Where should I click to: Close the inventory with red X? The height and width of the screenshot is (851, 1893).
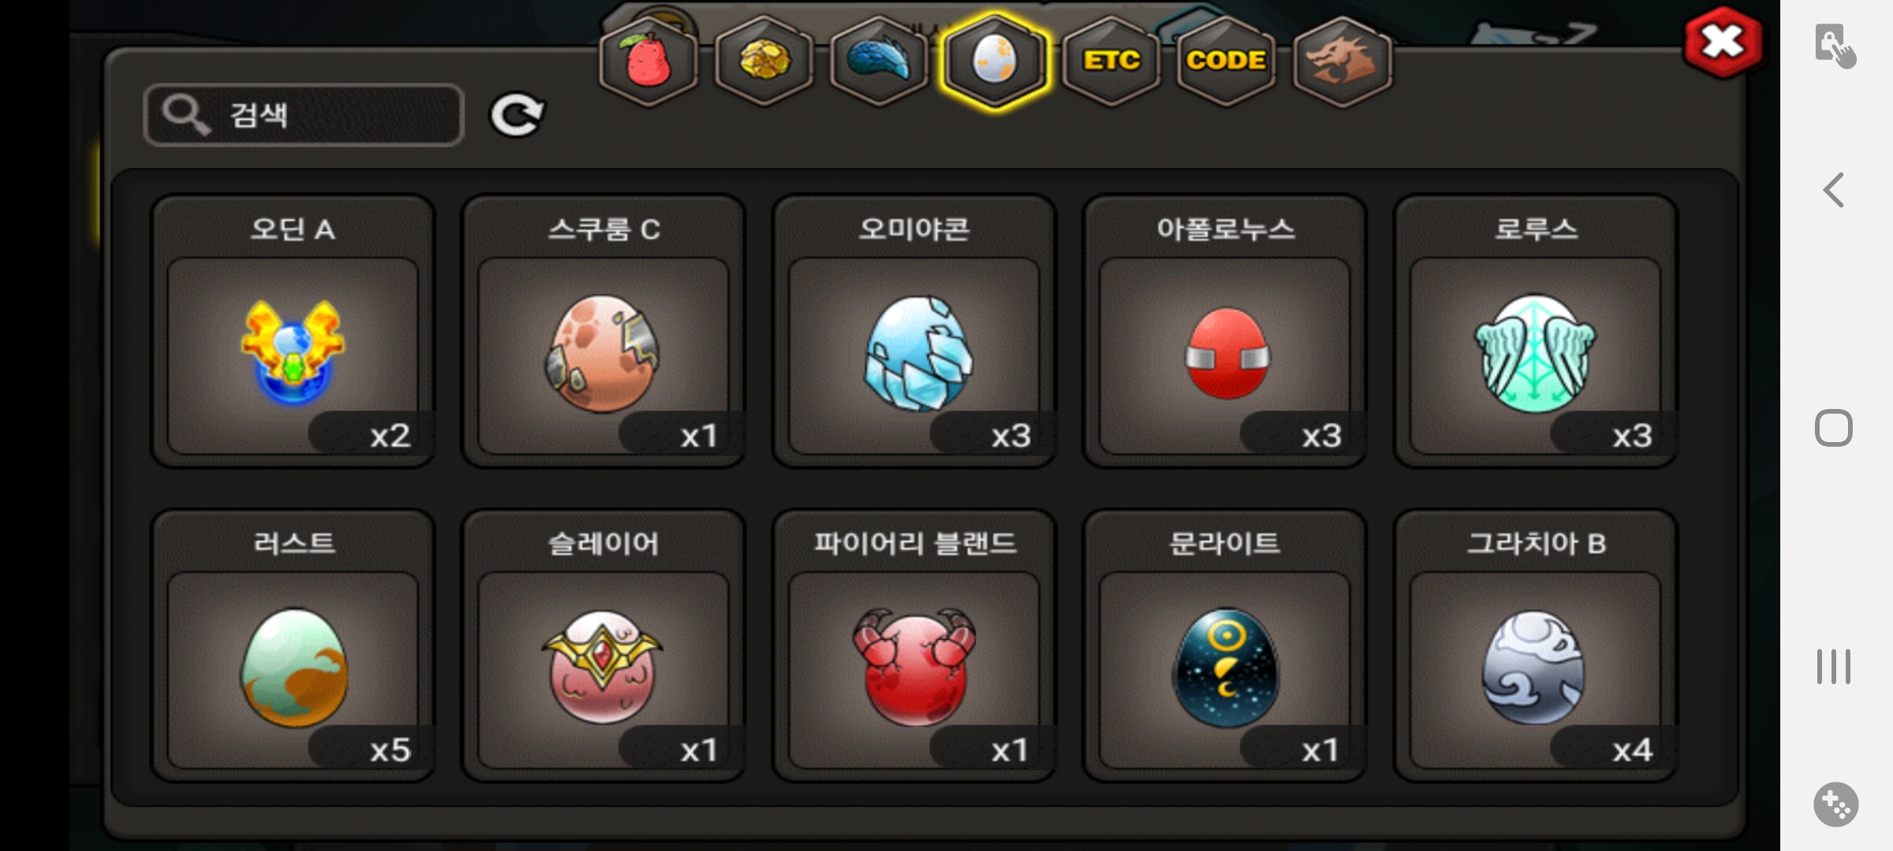[1723, 42]
